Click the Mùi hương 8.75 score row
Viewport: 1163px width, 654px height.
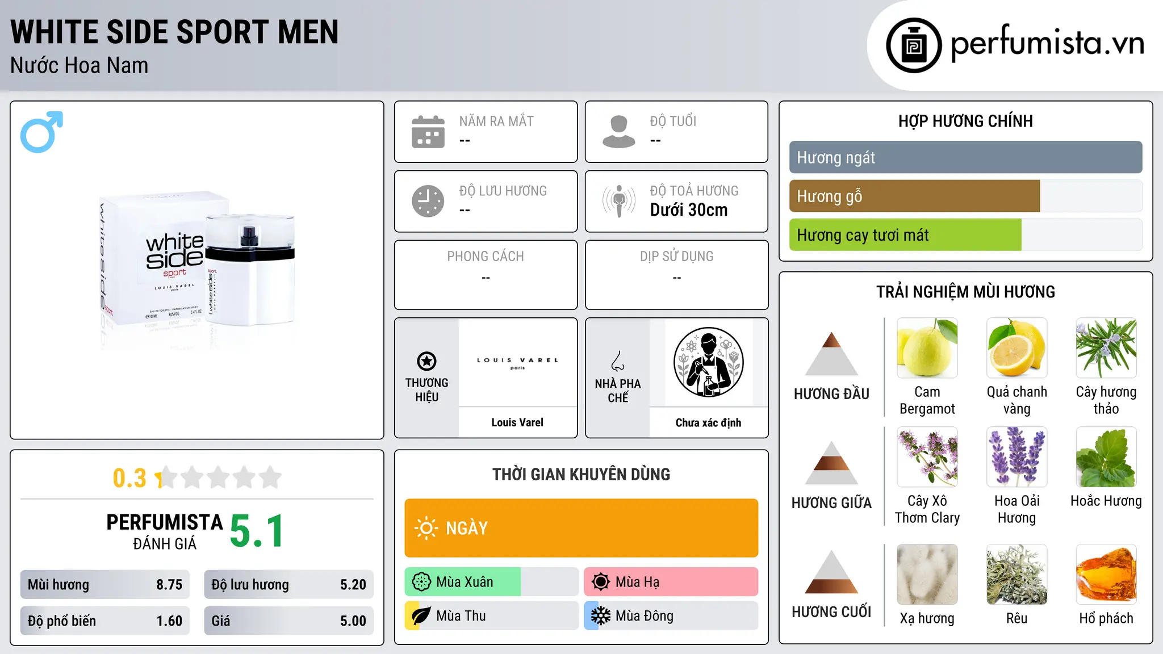point(105,584)
